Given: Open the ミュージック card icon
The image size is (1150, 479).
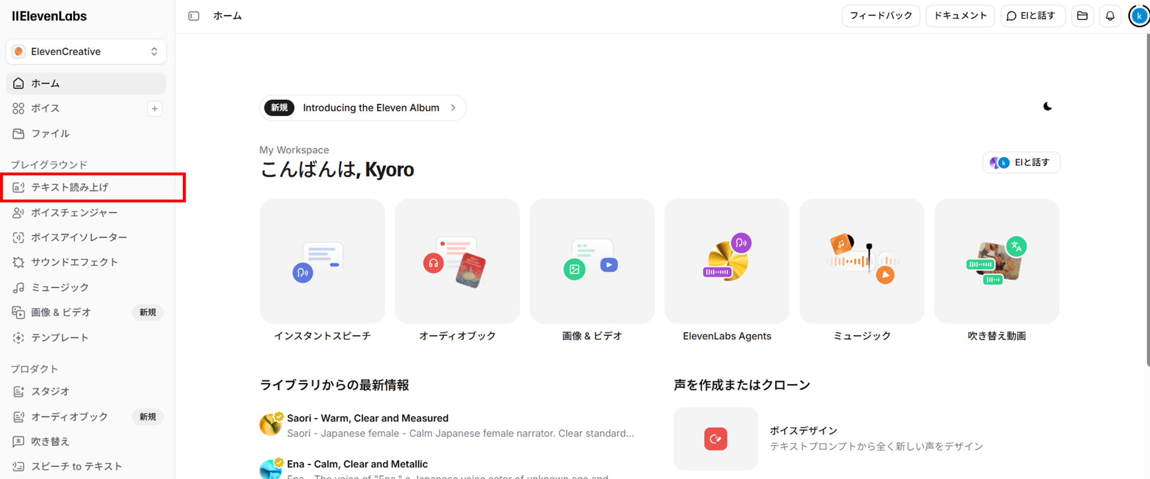Looking at the screenshot, I should click(861, 262).
